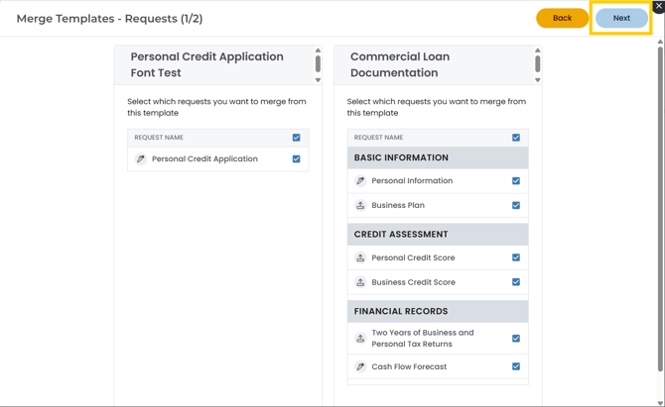Toggle select-all checkbox in Commercial Loan header
This screenshot has width=665, height=407.
pos(516,138)
